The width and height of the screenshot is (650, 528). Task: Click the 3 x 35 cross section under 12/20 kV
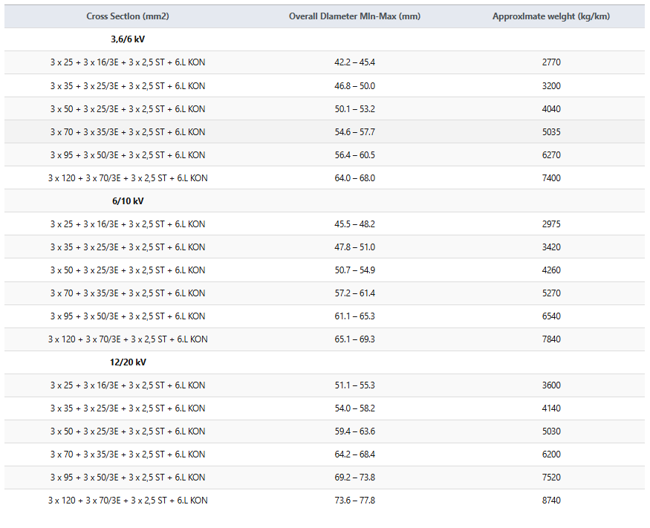[128, 408]
